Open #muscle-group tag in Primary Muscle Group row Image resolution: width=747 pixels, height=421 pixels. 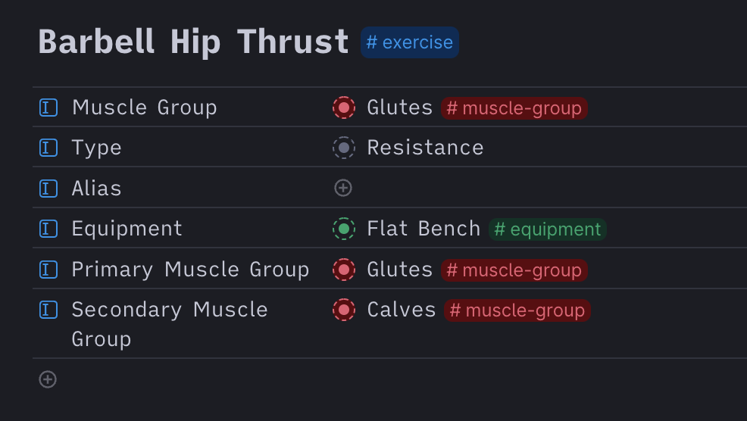(x=514, y=270)
